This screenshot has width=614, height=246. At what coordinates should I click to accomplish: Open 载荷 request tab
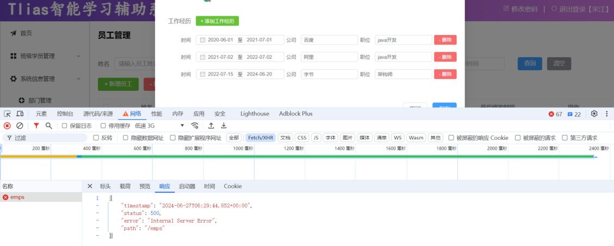(125, 187)
